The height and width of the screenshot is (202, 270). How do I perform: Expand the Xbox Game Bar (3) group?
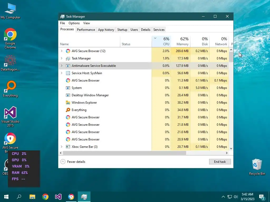click(x=62, y=147)
